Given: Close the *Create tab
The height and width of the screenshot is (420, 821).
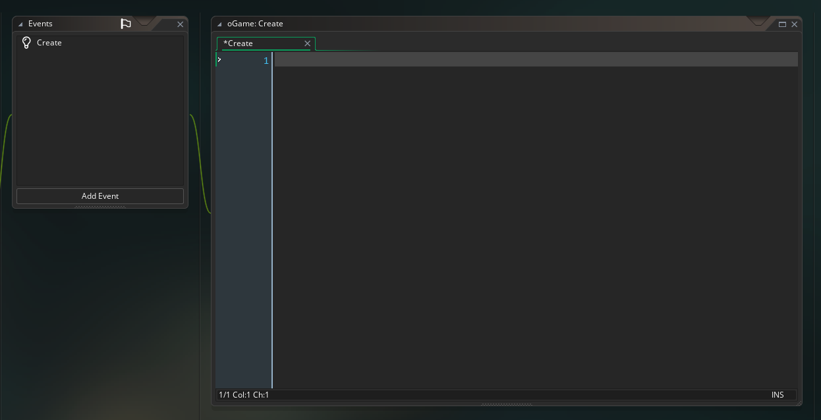Looking at the screenshot, I should pos(307,43).
